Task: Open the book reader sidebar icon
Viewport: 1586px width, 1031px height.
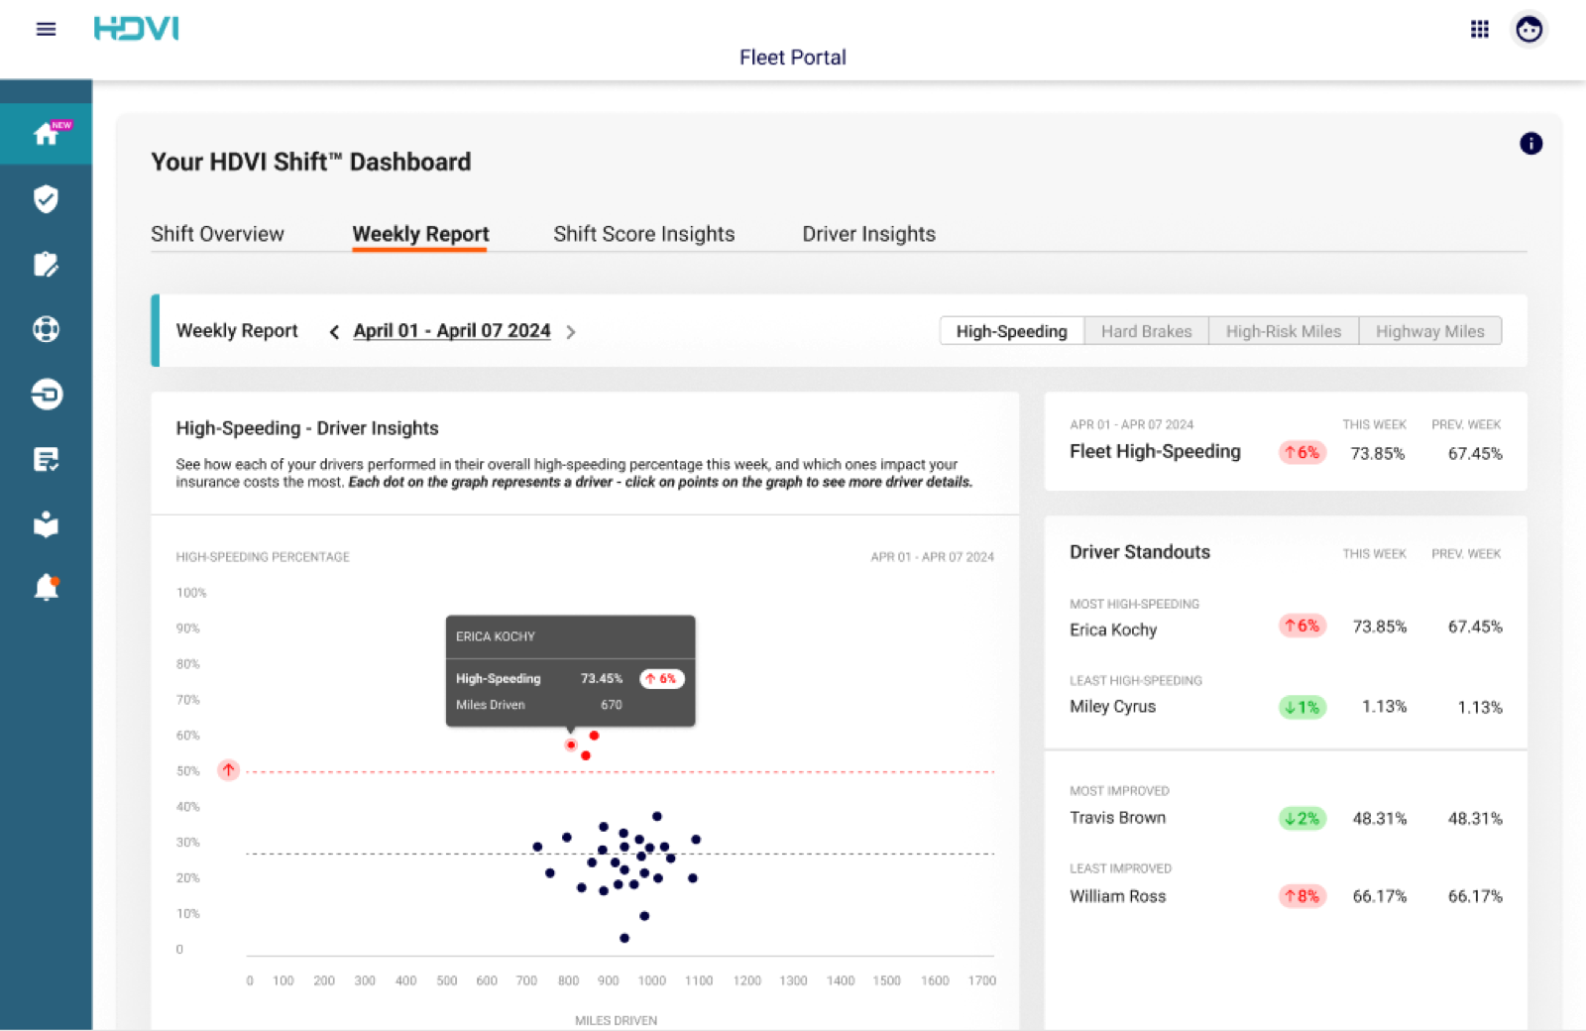Action: 46,523
